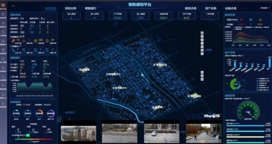Image resolution: width=272 pixels, height=144 pixels.
Task: Click the orange shield 安全告警 icon
Action: tap(14, 41)
